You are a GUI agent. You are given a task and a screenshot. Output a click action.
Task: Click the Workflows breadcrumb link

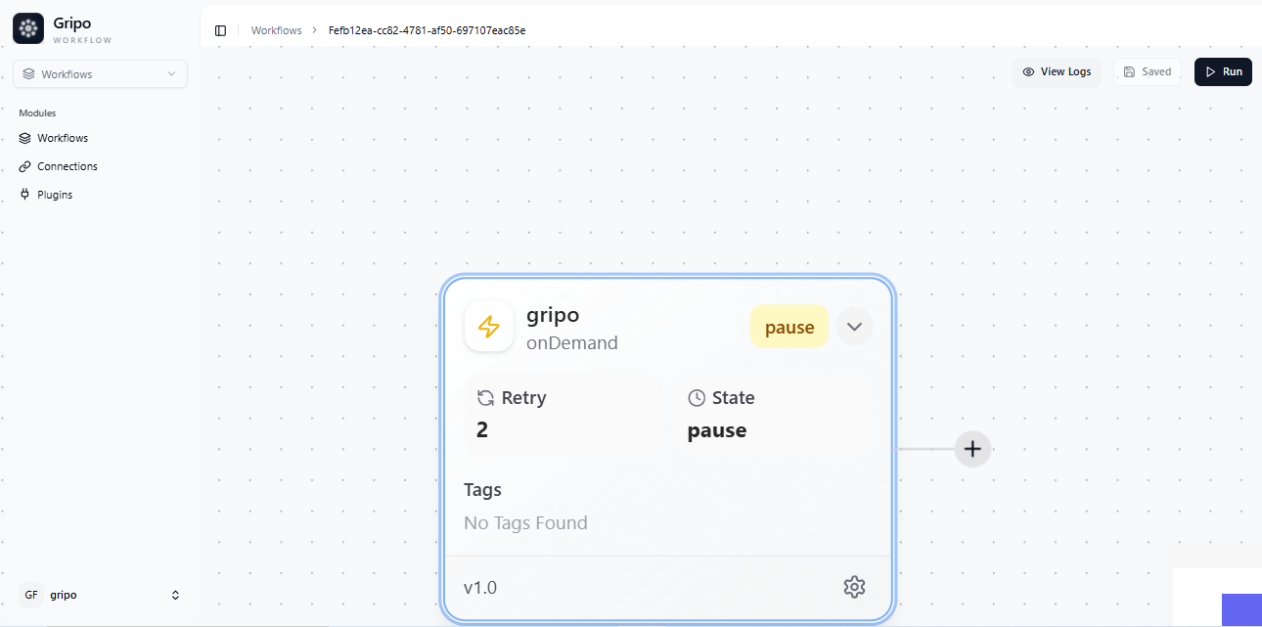click(x=276, y=30)
